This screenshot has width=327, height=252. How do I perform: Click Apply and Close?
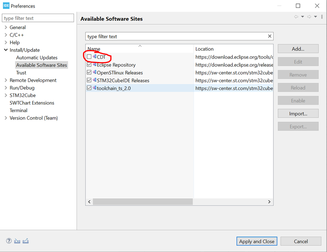pos(257,241)
